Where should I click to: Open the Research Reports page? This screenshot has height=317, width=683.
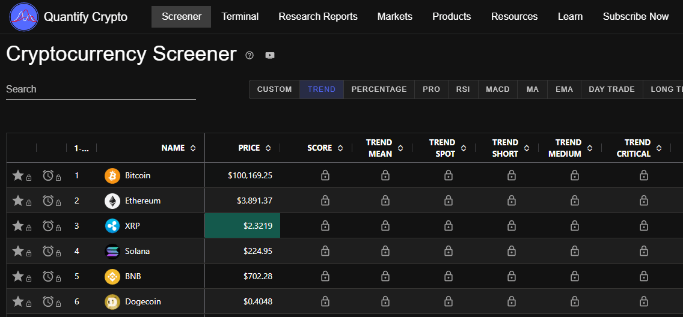pos(318,17)
